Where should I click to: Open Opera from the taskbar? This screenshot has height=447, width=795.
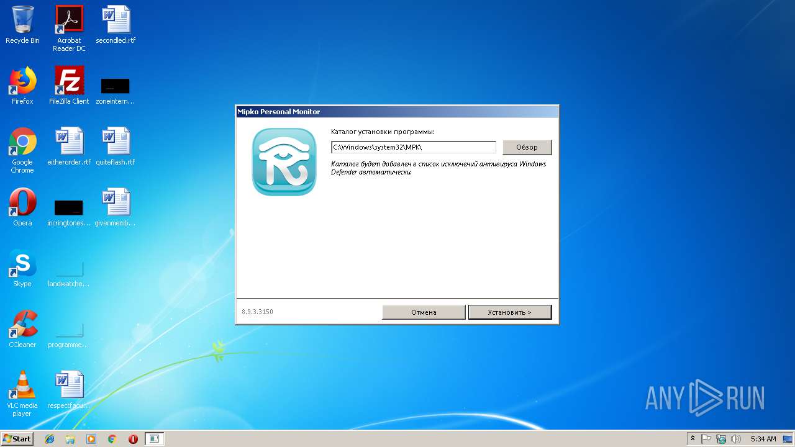(x=133, y=439)
